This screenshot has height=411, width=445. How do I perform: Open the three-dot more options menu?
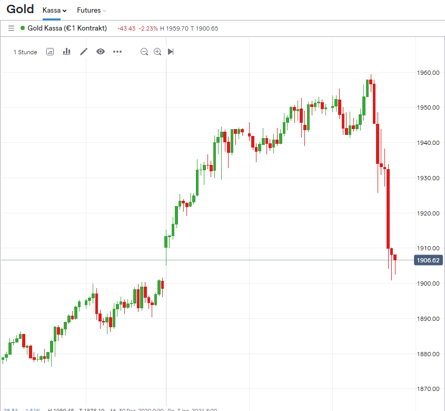tap(117, 52)
